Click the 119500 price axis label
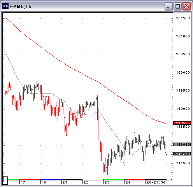Screen dimensions: 193x187 pyautogui.click(x=183, y=90)
